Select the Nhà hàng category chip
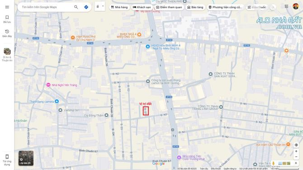 point(119,7)
